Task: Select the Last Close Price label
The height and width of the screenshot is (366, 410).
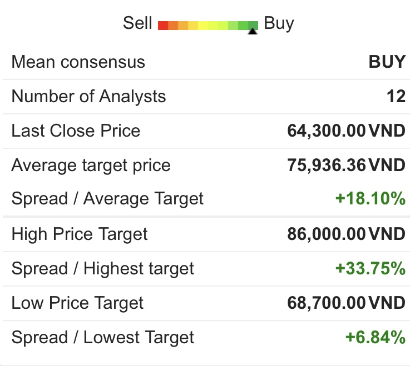Action: tap(76, 131)
